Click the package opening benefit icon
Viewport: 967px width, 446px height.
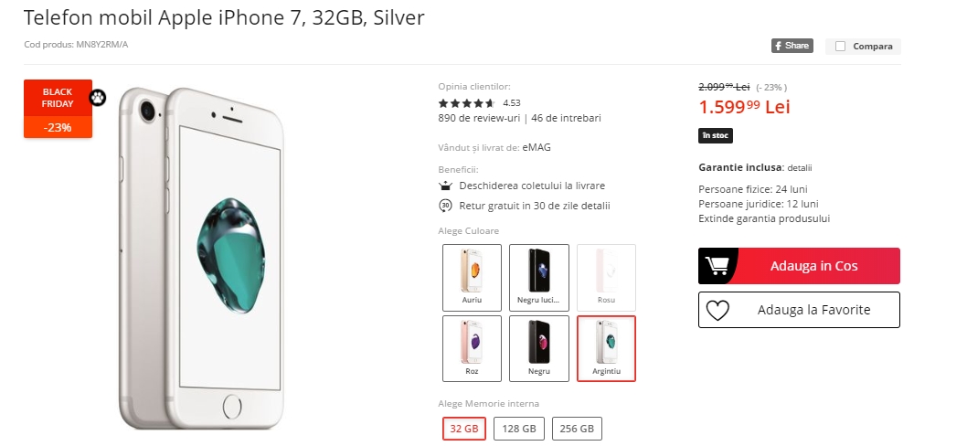point(446,186)
